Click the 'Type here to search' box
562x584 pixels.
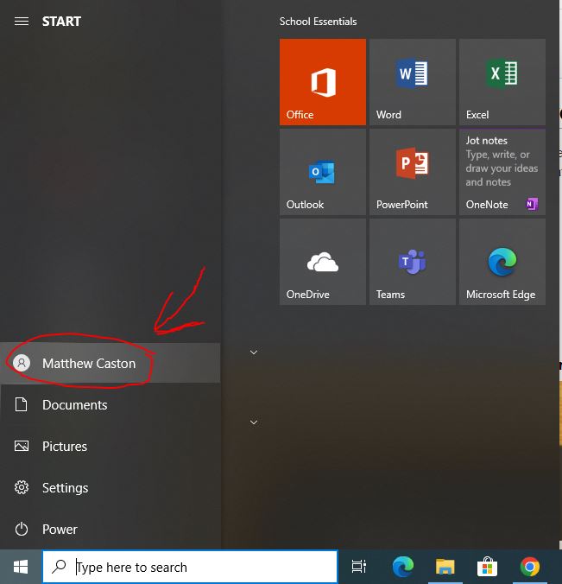(190, 567)
